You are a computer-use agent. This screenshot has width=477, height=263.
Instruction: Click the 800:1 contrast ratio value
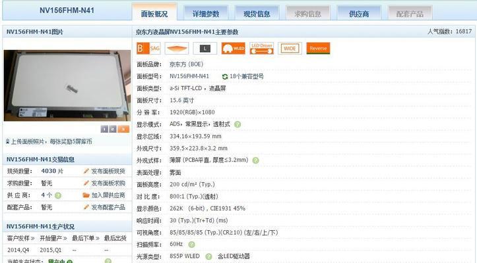coord(194,197)
